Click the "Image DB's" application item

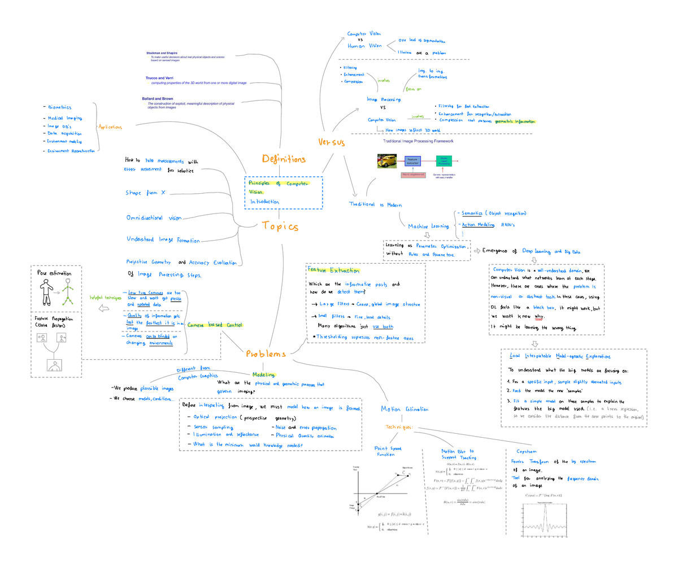(59, 127)
